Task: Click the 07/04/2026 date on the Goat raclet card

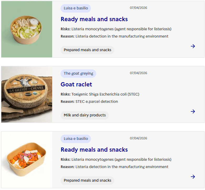Action: (x=138, y=73)
